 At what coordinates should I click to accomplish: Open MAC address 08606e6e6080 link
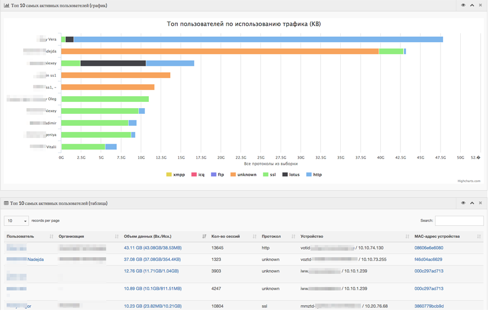(429, 248)
